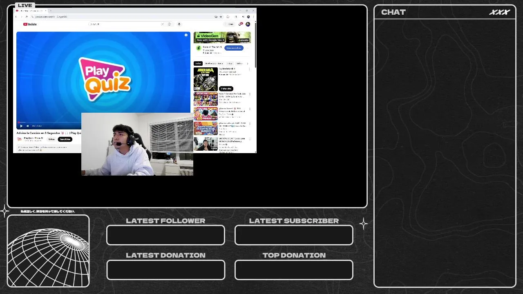Open the VideoGen ad options menu
The image size is (523, 294).
coord(248,48)
